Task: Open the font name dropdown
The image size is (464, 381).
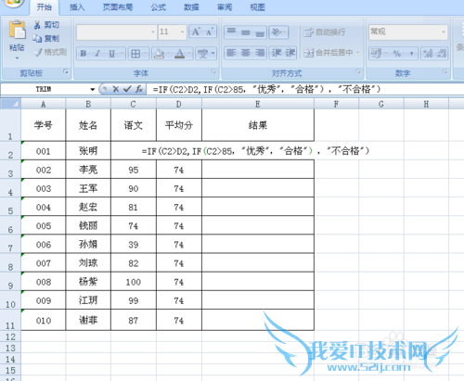Action: pyautogui.click(x=153, y=32)
